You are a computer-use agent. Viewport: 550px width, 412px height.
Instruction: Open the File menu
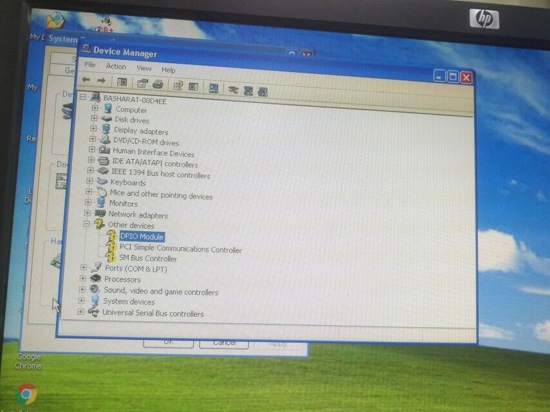click(90, 65)
